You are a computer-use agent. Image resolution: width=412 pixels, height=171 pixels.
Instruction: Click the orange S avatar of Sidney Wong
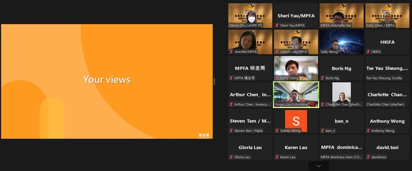click(296, 121)
